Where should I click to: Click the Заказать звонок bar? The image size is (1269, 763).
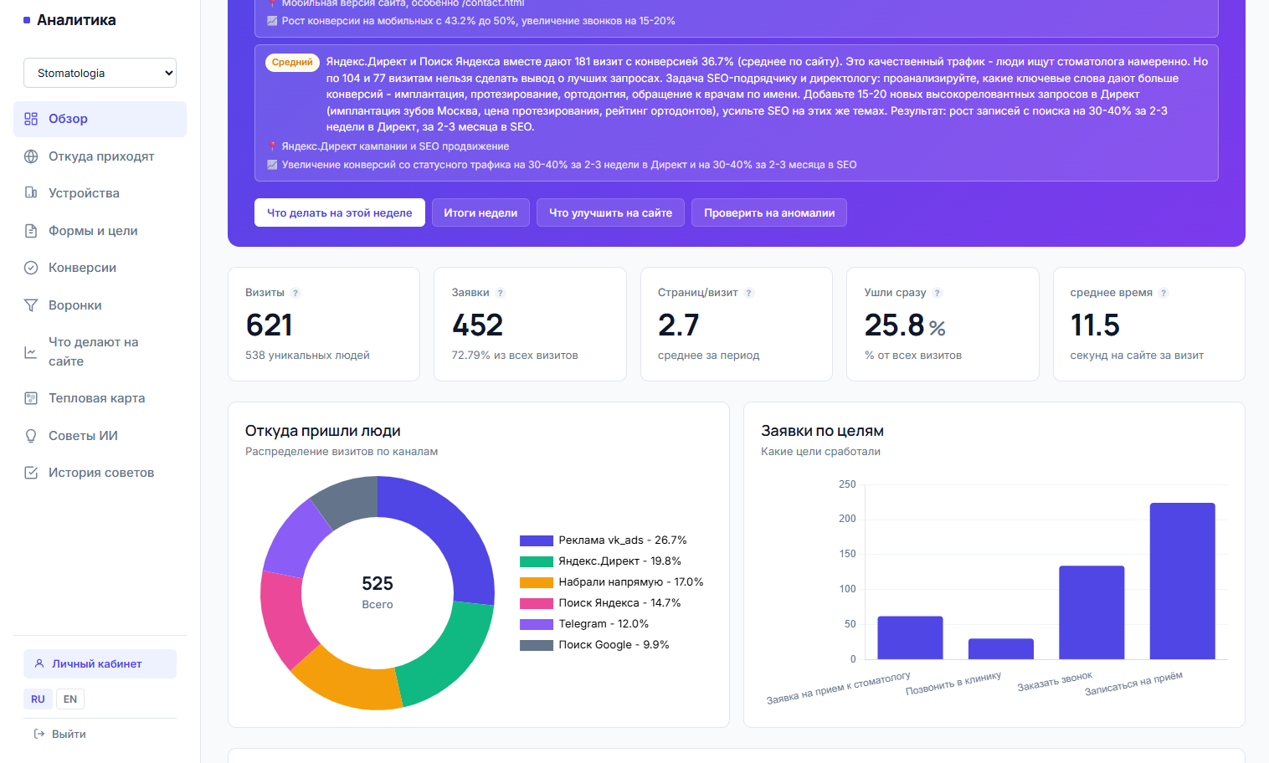1092,612
